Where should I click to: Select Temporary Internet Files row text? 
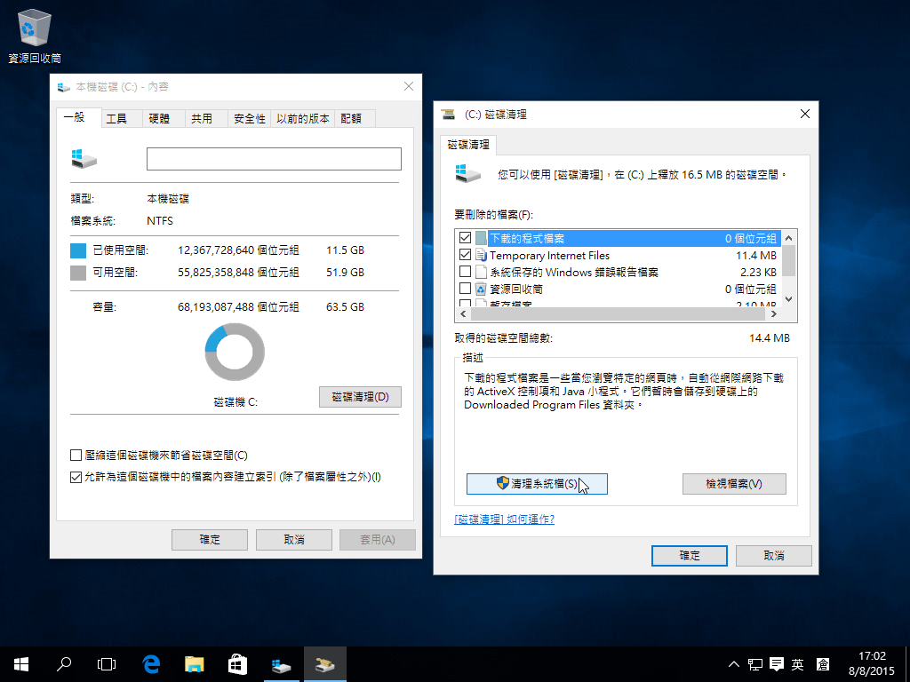coord(549,255)
